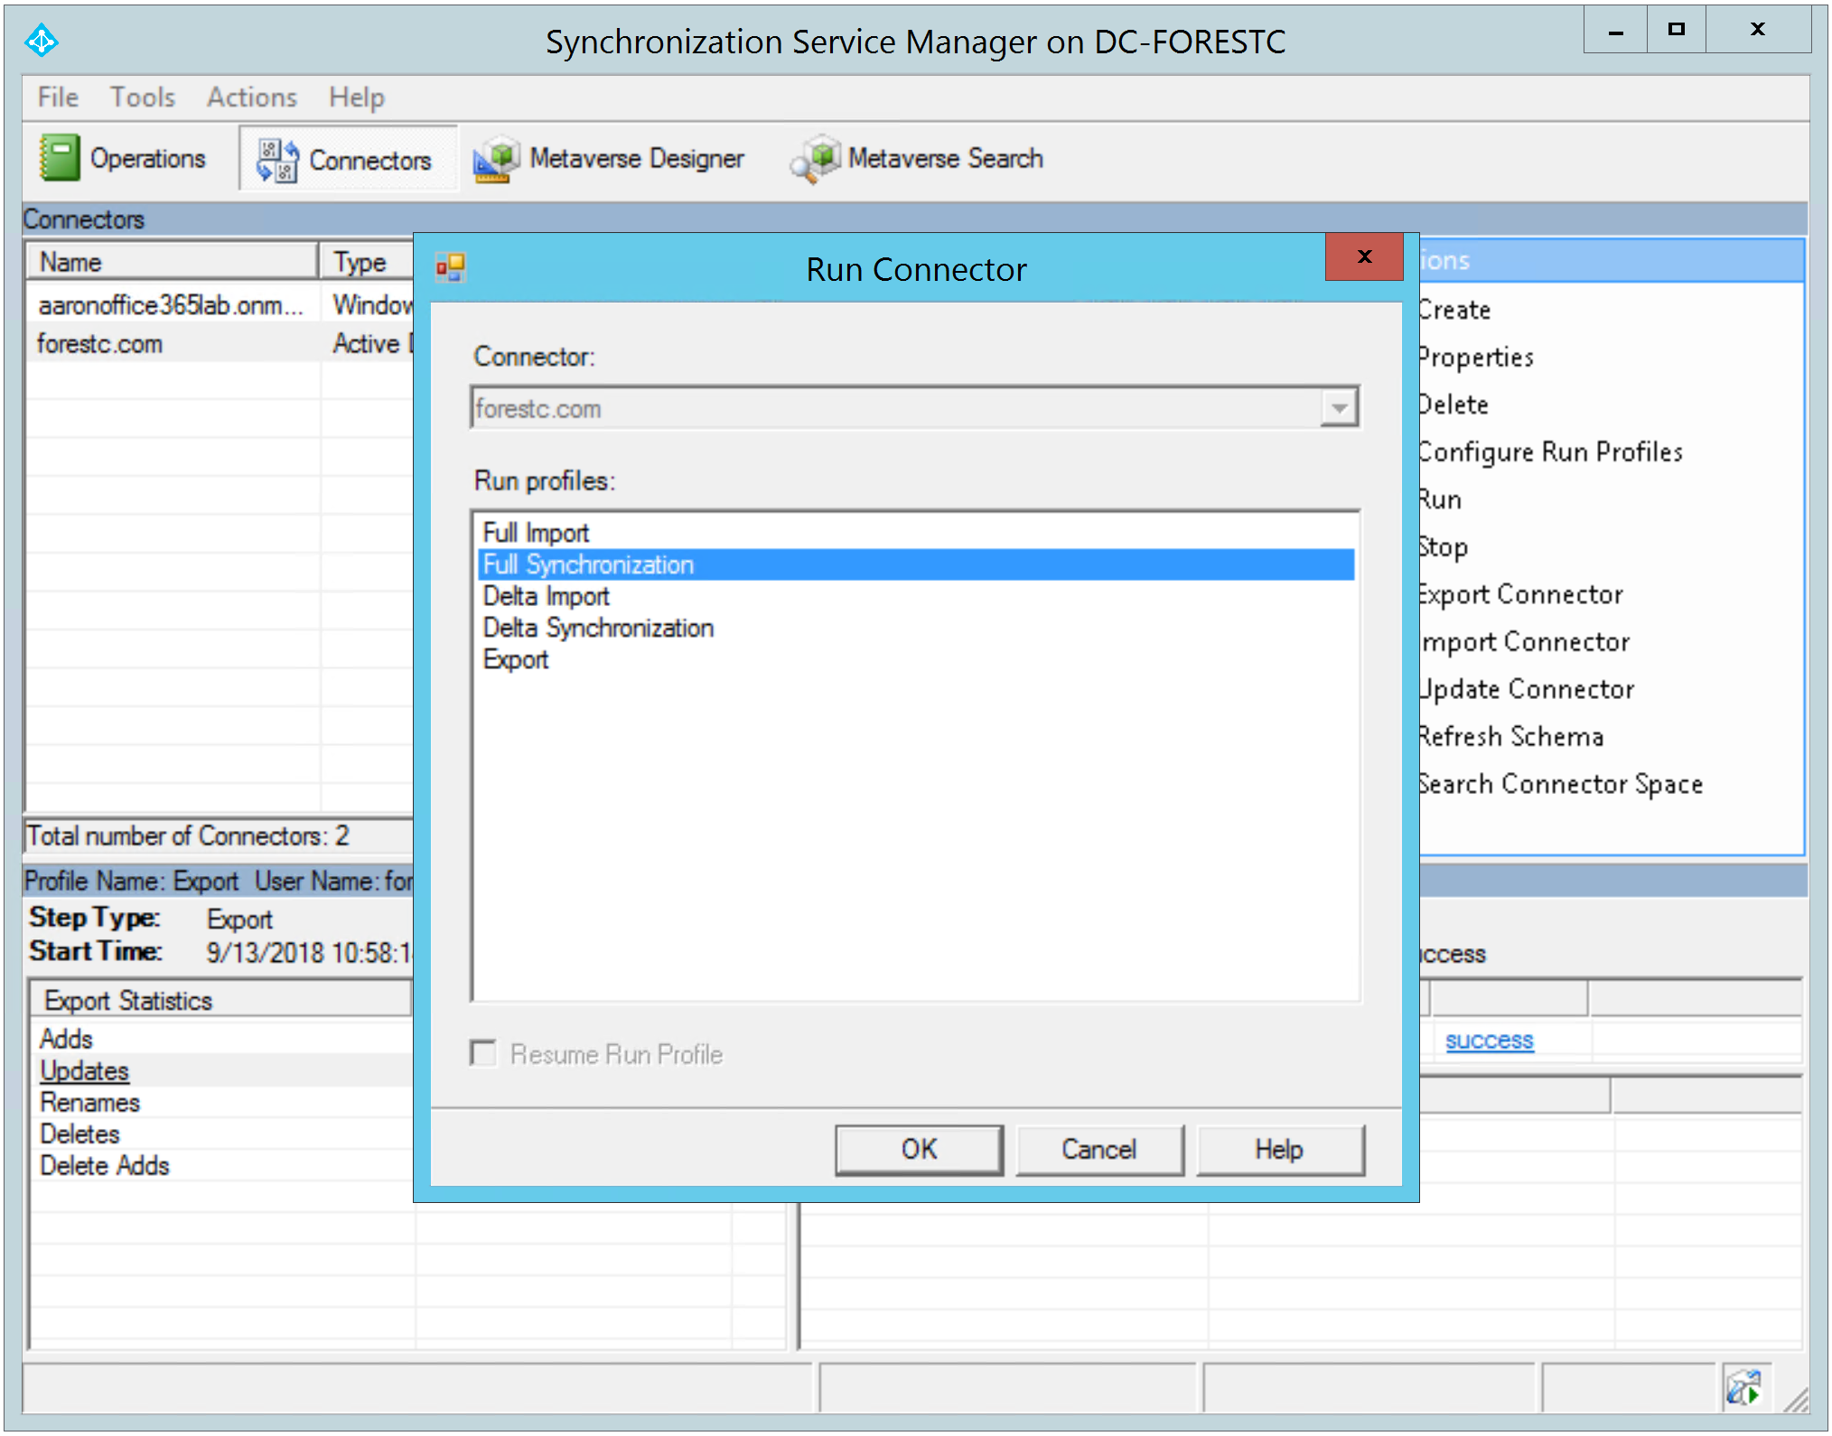1832x1436 pixels.
Task: Open the Tools menu
Action: 143,97
